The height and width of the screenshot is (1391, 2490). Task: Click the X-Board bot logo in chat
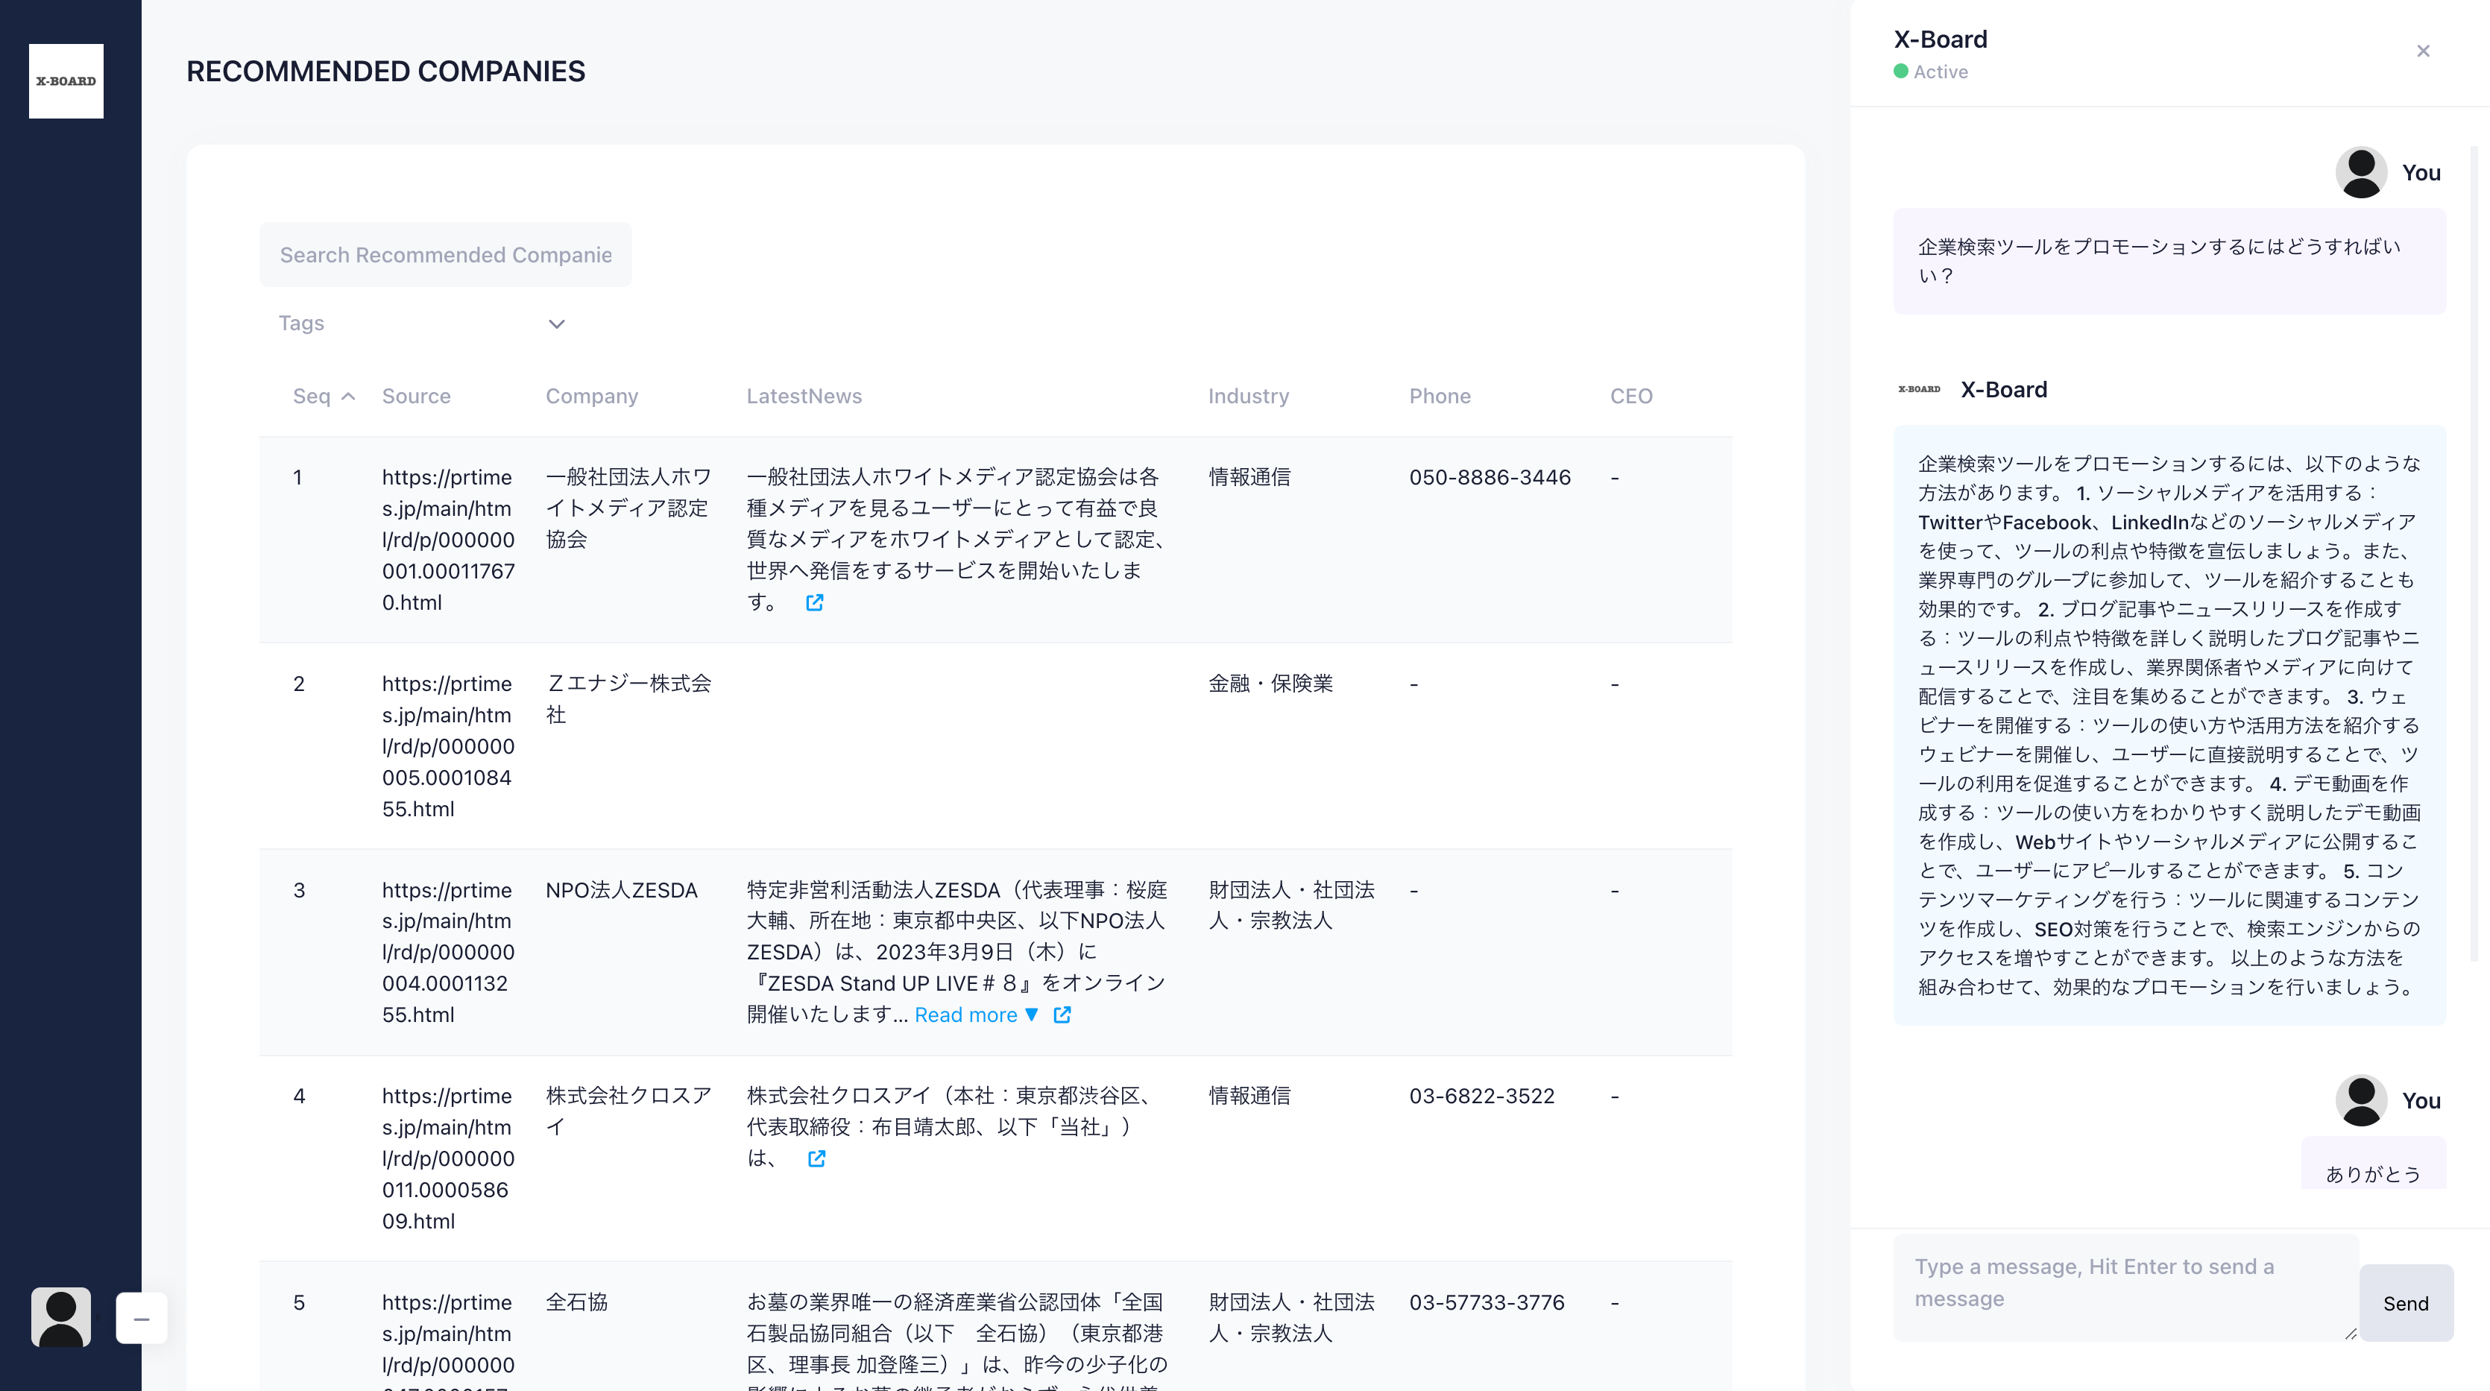1919,390
